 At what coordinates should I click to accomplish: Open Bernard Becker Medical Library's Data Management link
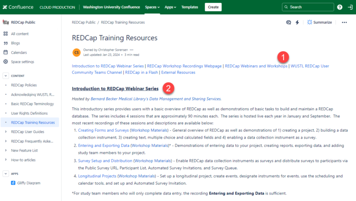156,99
